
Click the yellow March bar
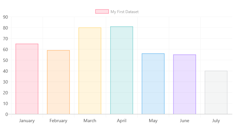[x=90, y=71]
